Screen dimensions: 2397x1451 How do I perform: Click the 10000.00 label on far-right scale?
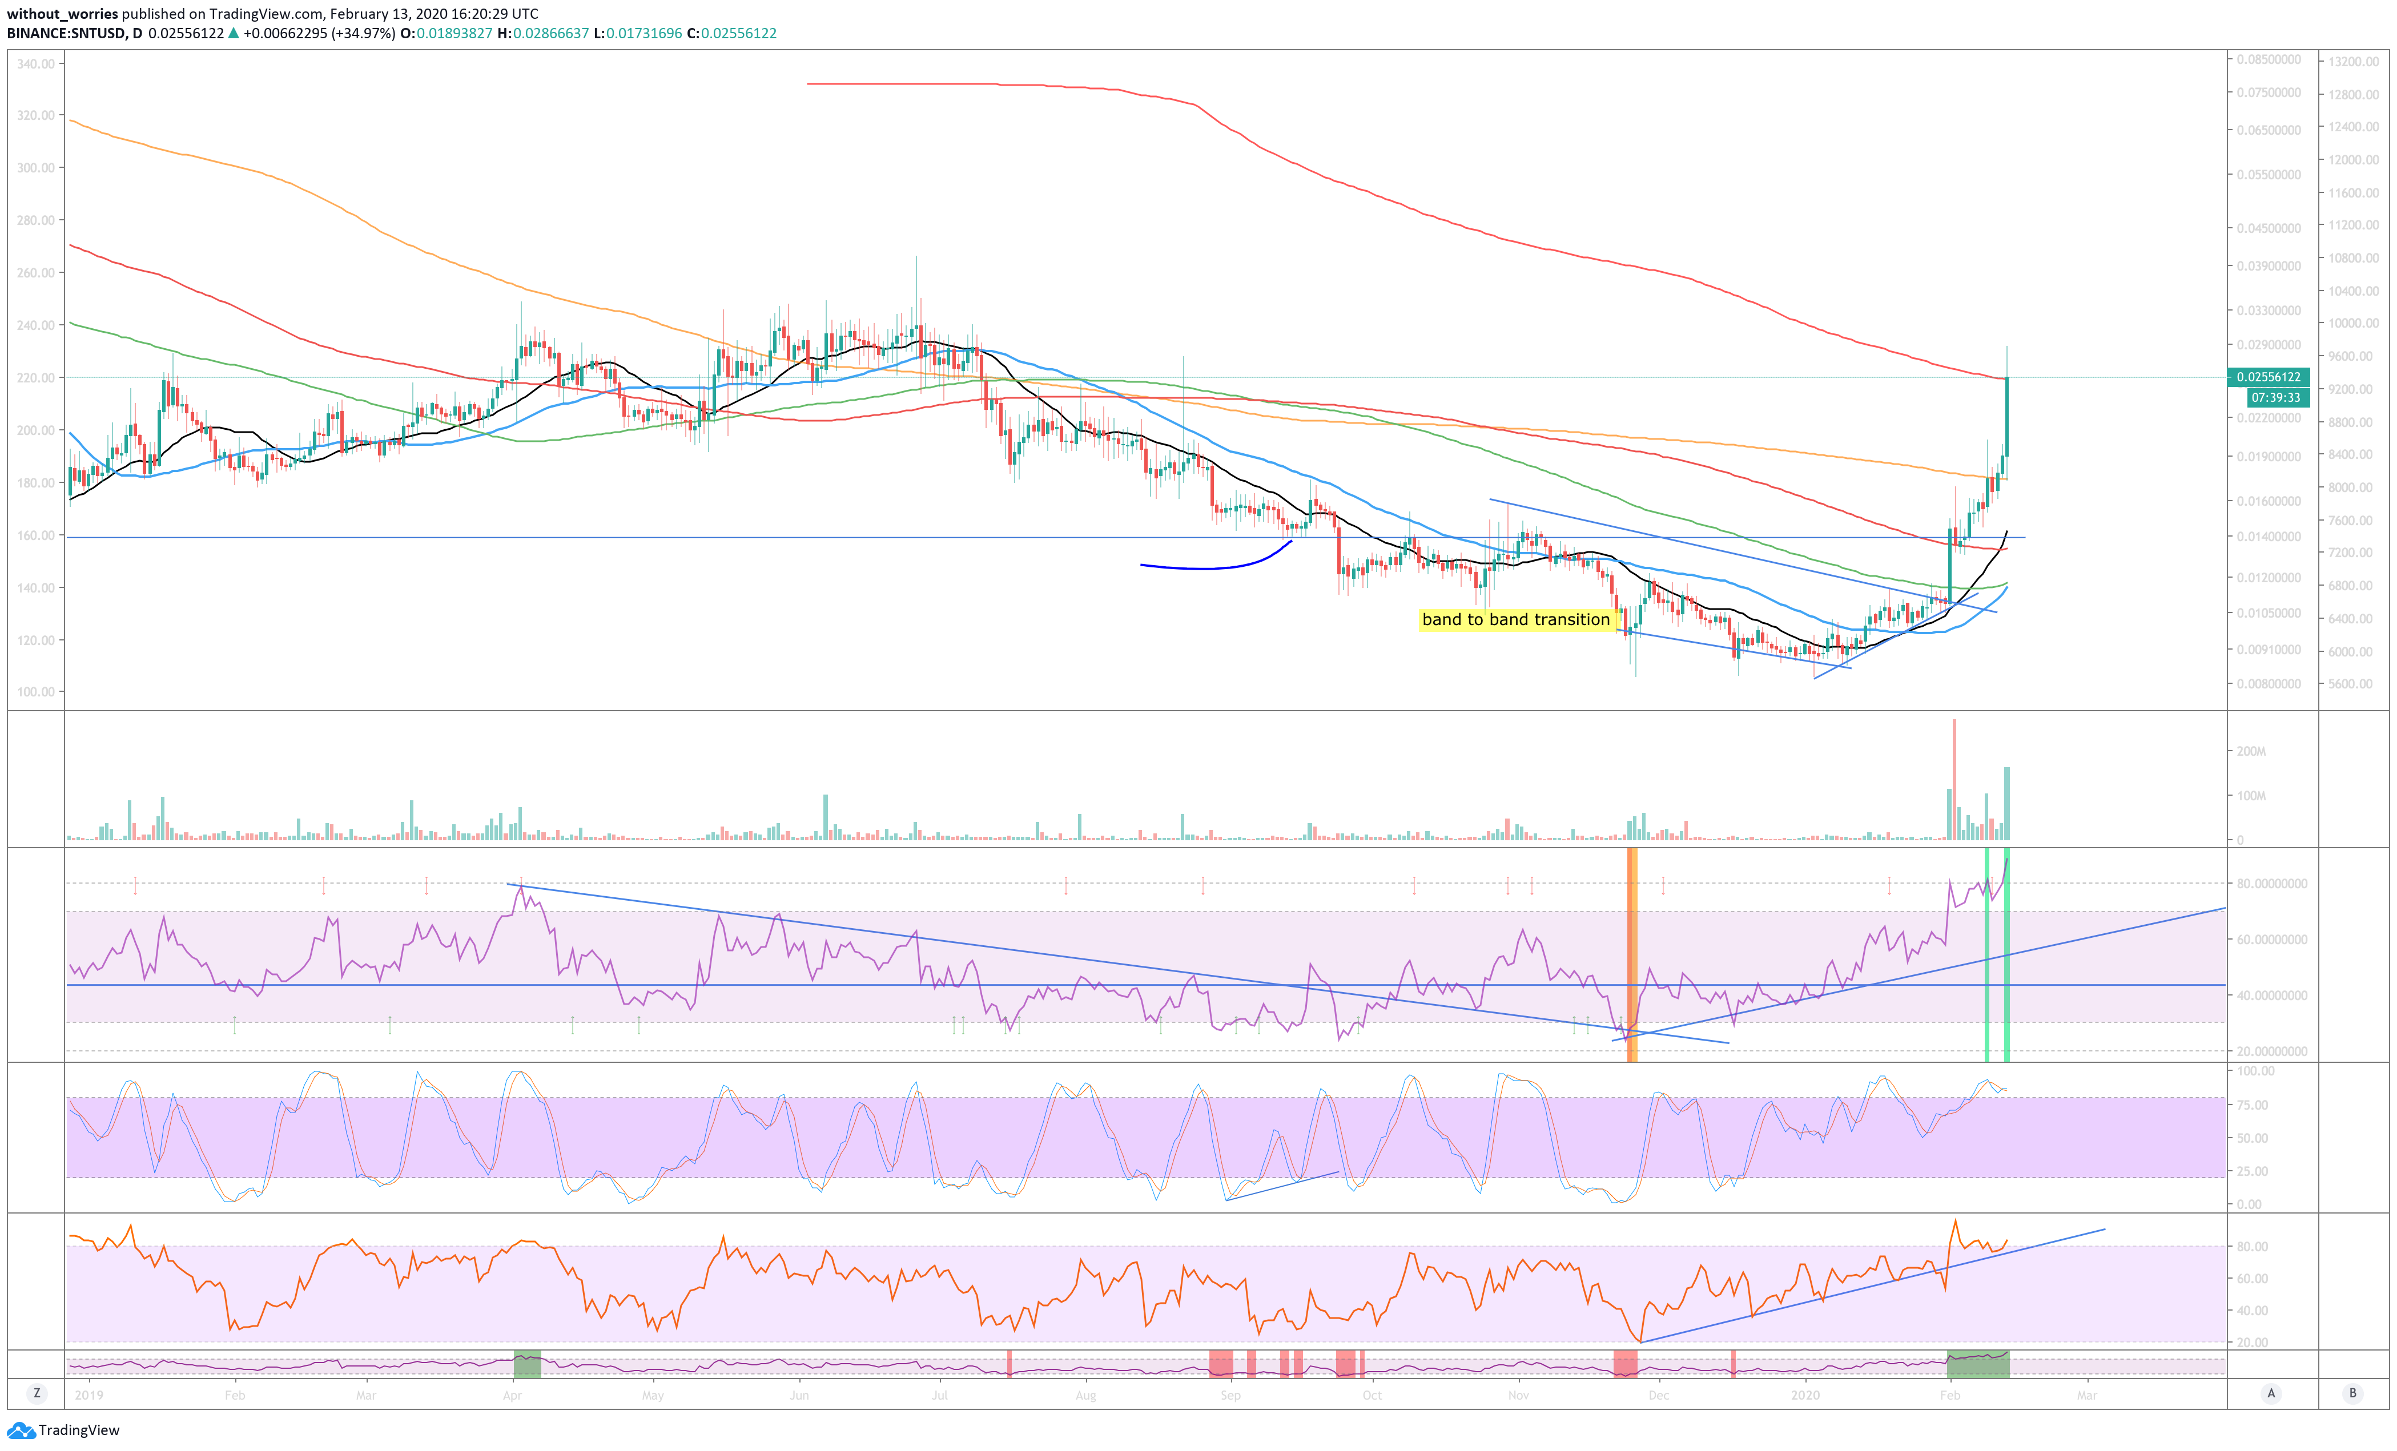(x=2353, y=323)
